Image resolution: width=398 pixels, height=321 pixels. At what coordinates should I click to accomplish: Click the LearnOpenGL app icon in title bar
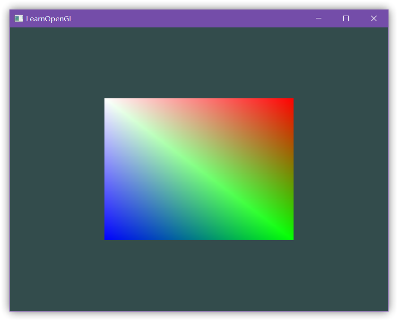coord(18,18)
